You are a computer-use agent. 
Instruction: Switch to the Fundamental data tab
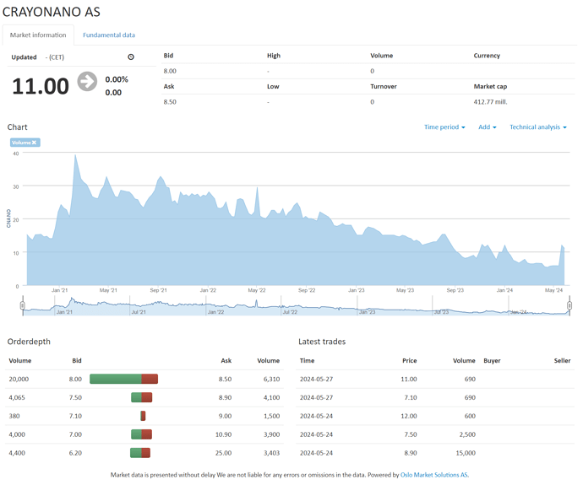109,35
